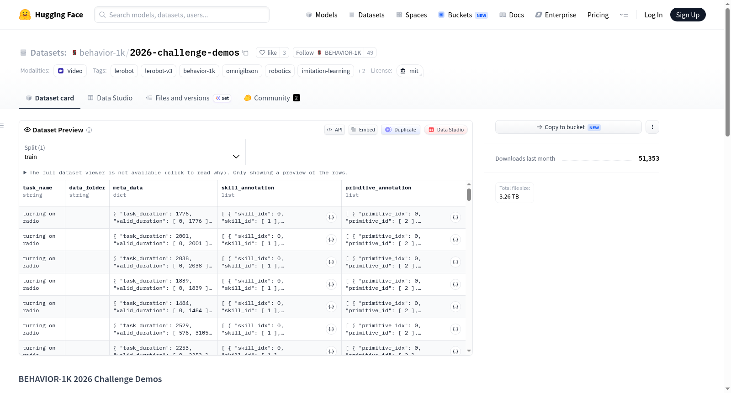Click the table's scroll down arrow

[469, 351]
